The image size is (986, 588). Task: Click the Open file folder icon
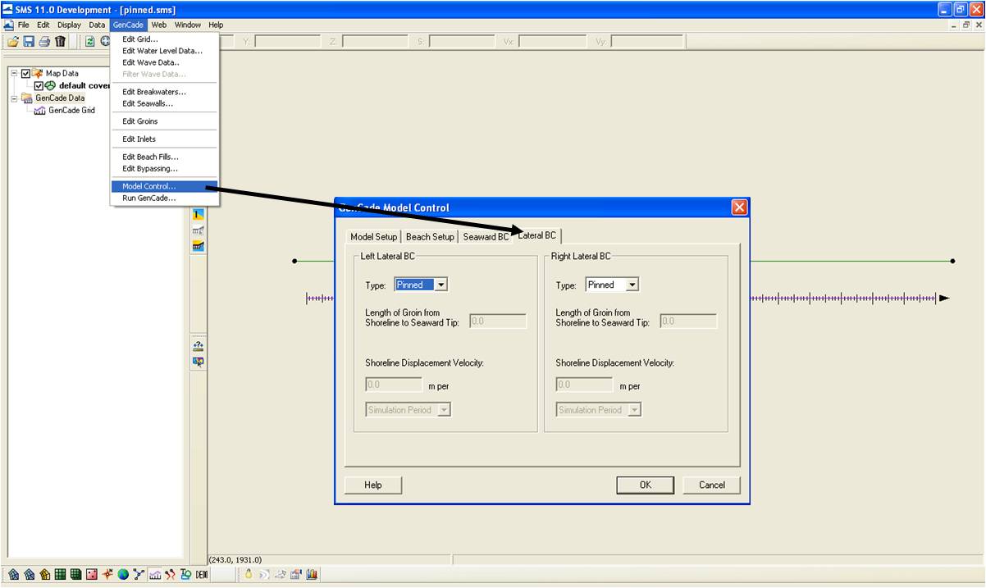coord(13,41)
